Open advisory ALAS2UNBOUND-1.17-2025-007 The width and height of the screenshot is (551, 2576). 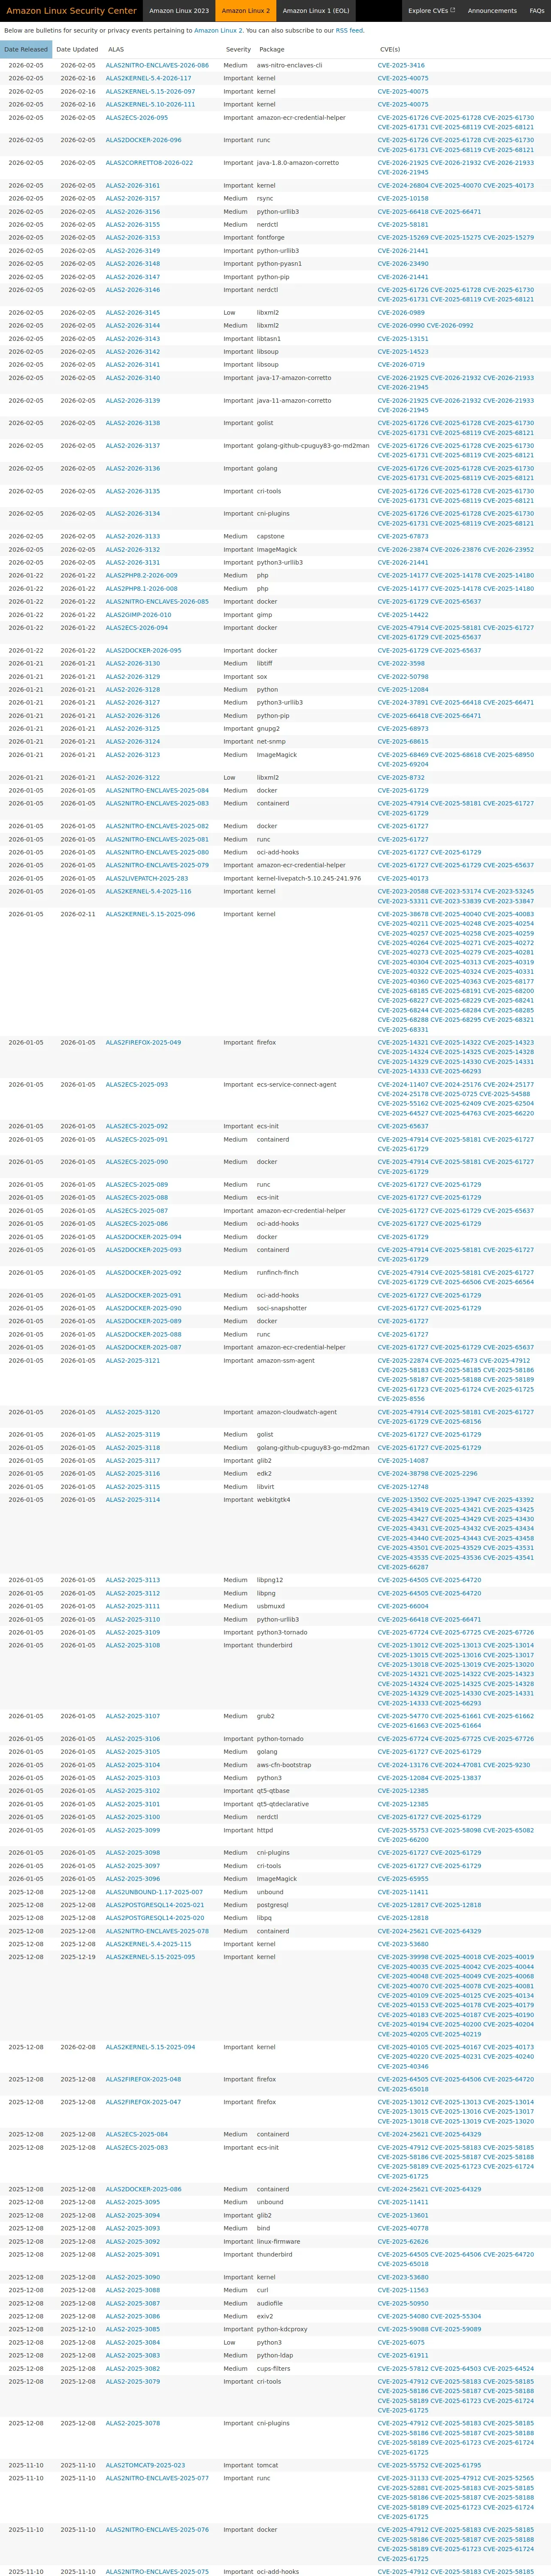(x=154, y=1892)
